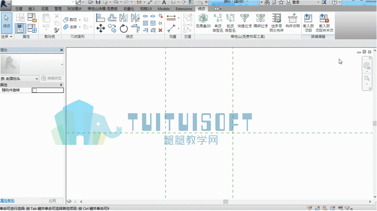Open the 包围盒3D tool
377x211 pixels.
tap(203, 21)
